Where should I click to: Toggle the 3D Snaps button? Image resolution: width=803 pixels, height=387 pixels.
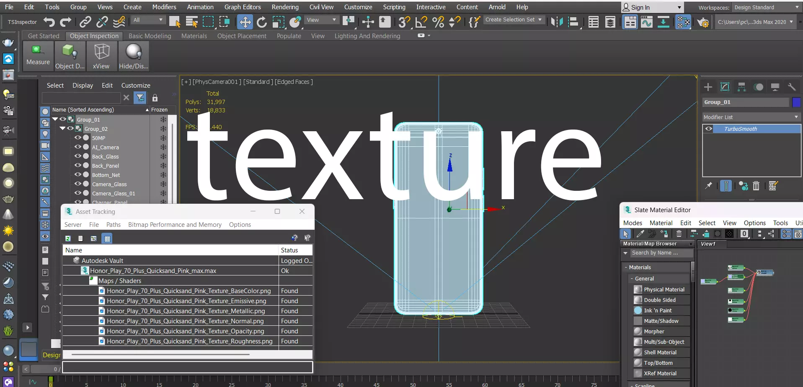tap(404, 22)
